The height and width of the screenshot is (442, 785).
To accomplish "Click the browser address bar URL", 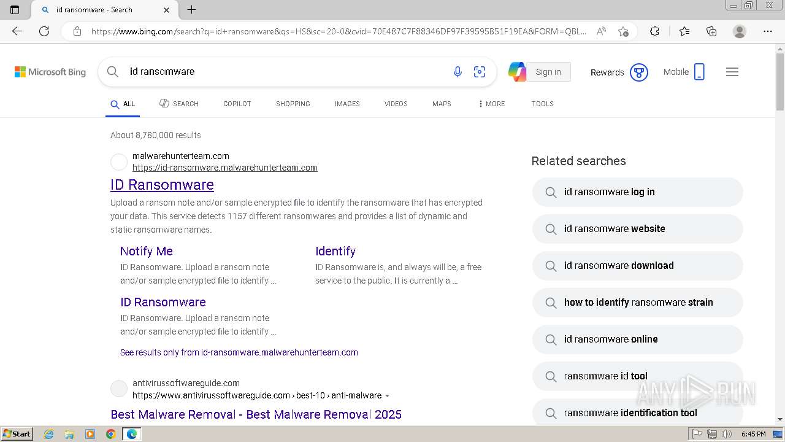I will pos(339,31).
